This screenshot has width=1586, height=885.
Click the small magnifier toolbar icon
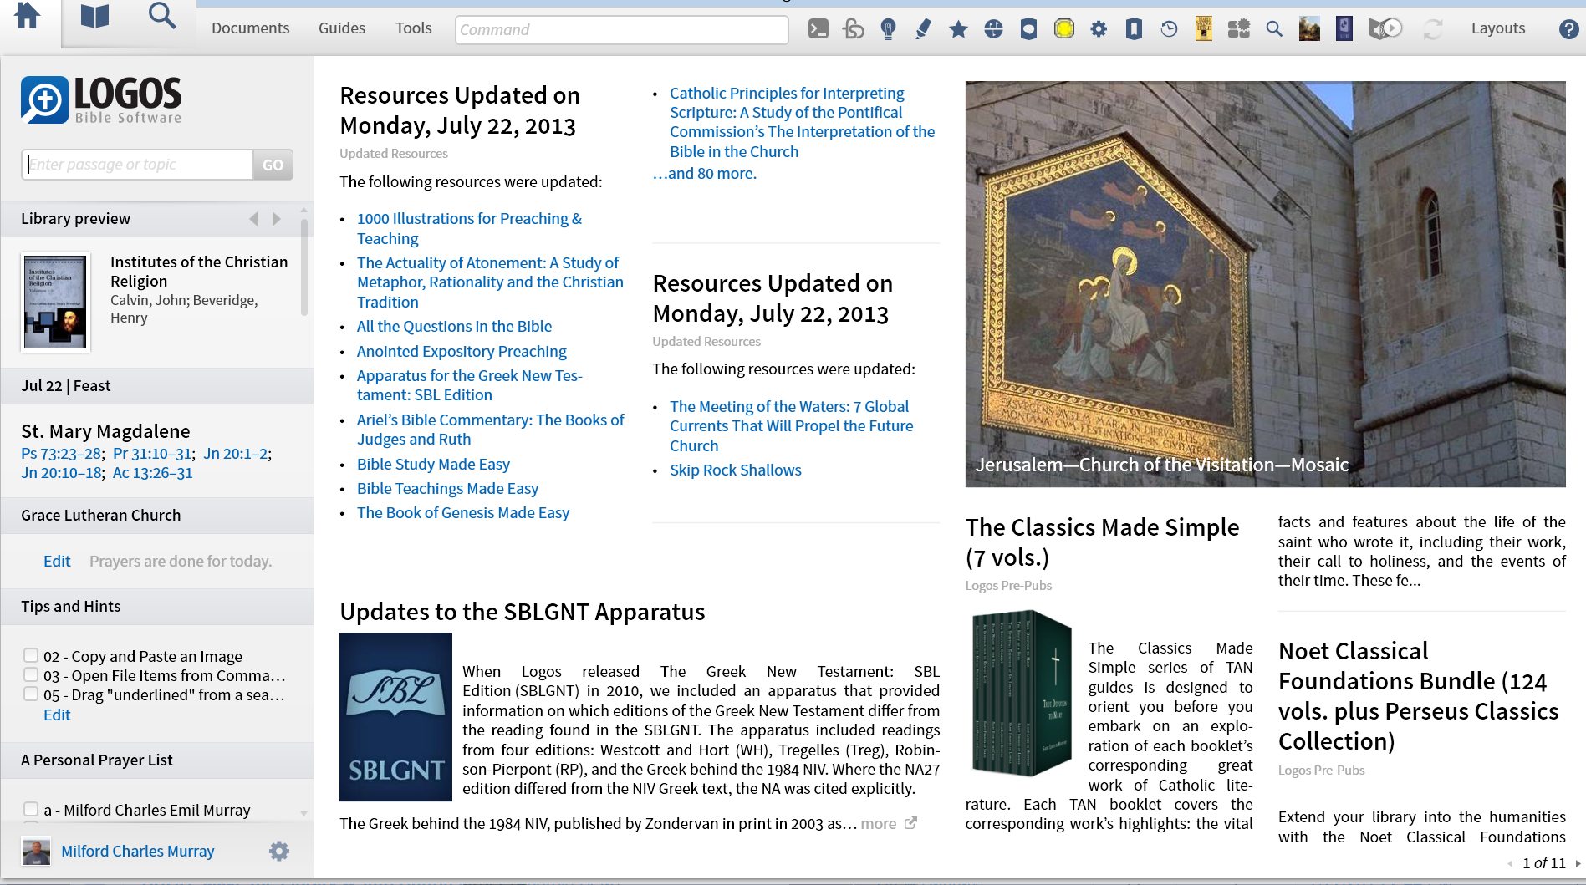click(x=1274, y=29)
